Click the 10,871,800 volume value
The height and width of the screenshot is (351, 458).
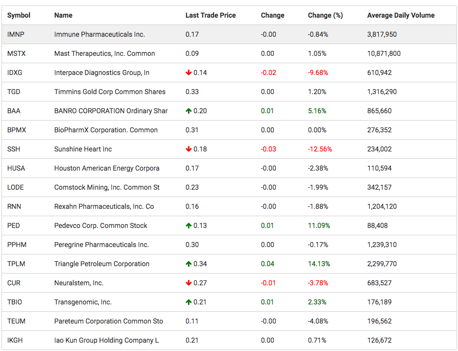click(x=384, y=53)
